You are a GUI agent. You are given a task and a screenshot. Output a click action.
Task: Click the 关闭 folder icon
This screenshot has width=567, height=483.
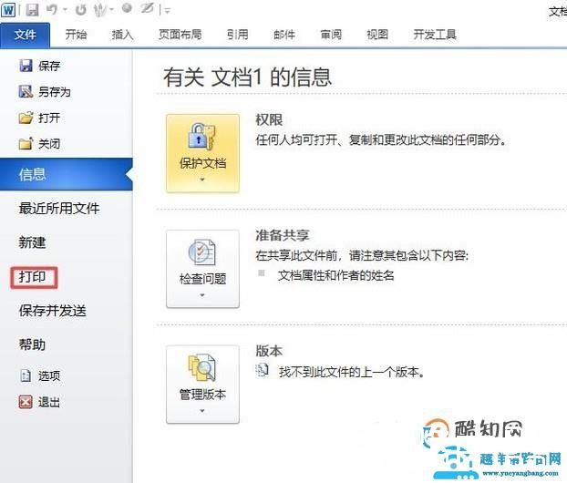click(26, 143)
